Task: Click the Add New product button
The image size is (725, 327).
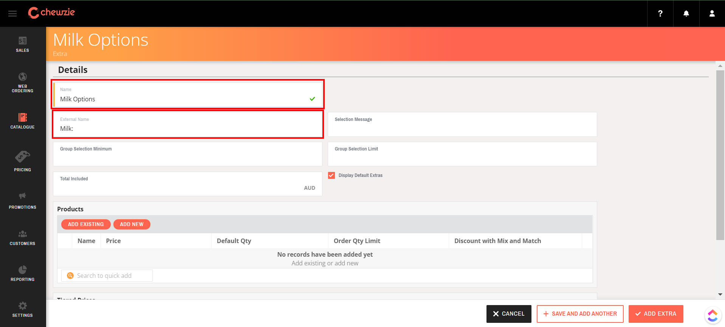Action: 132,224
